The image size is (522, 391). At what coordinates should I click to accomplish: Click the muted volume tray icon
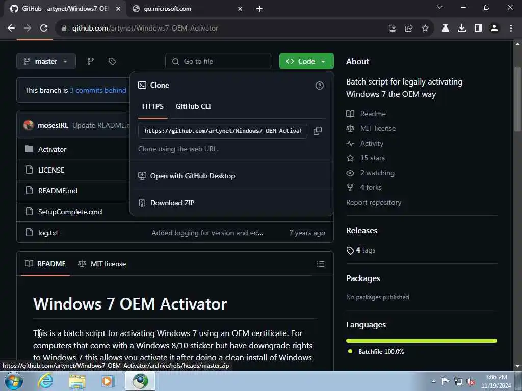click(471, 381)
